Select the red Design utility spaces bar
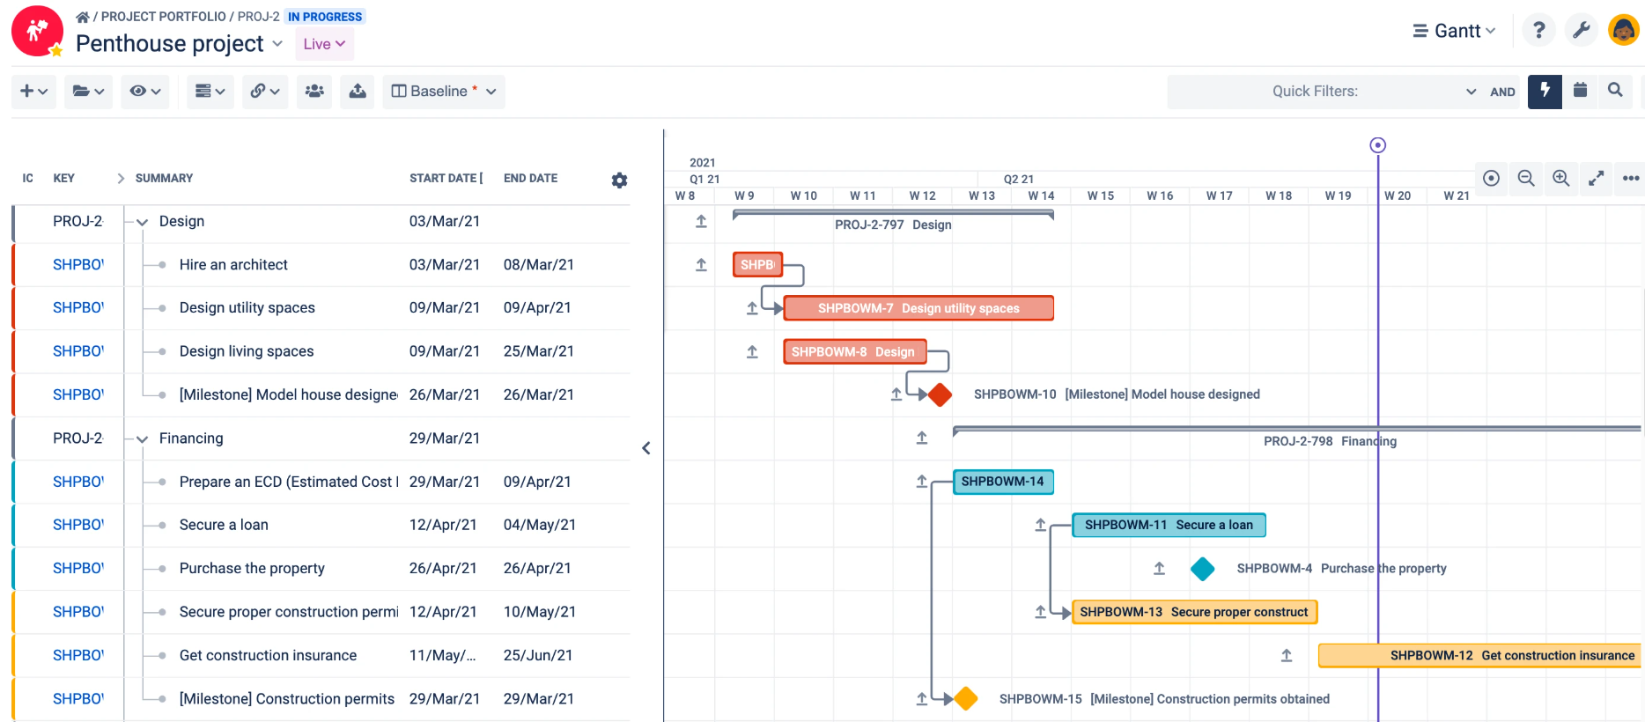The height and width of the screenshot is (722, 1645). point(918,308)
